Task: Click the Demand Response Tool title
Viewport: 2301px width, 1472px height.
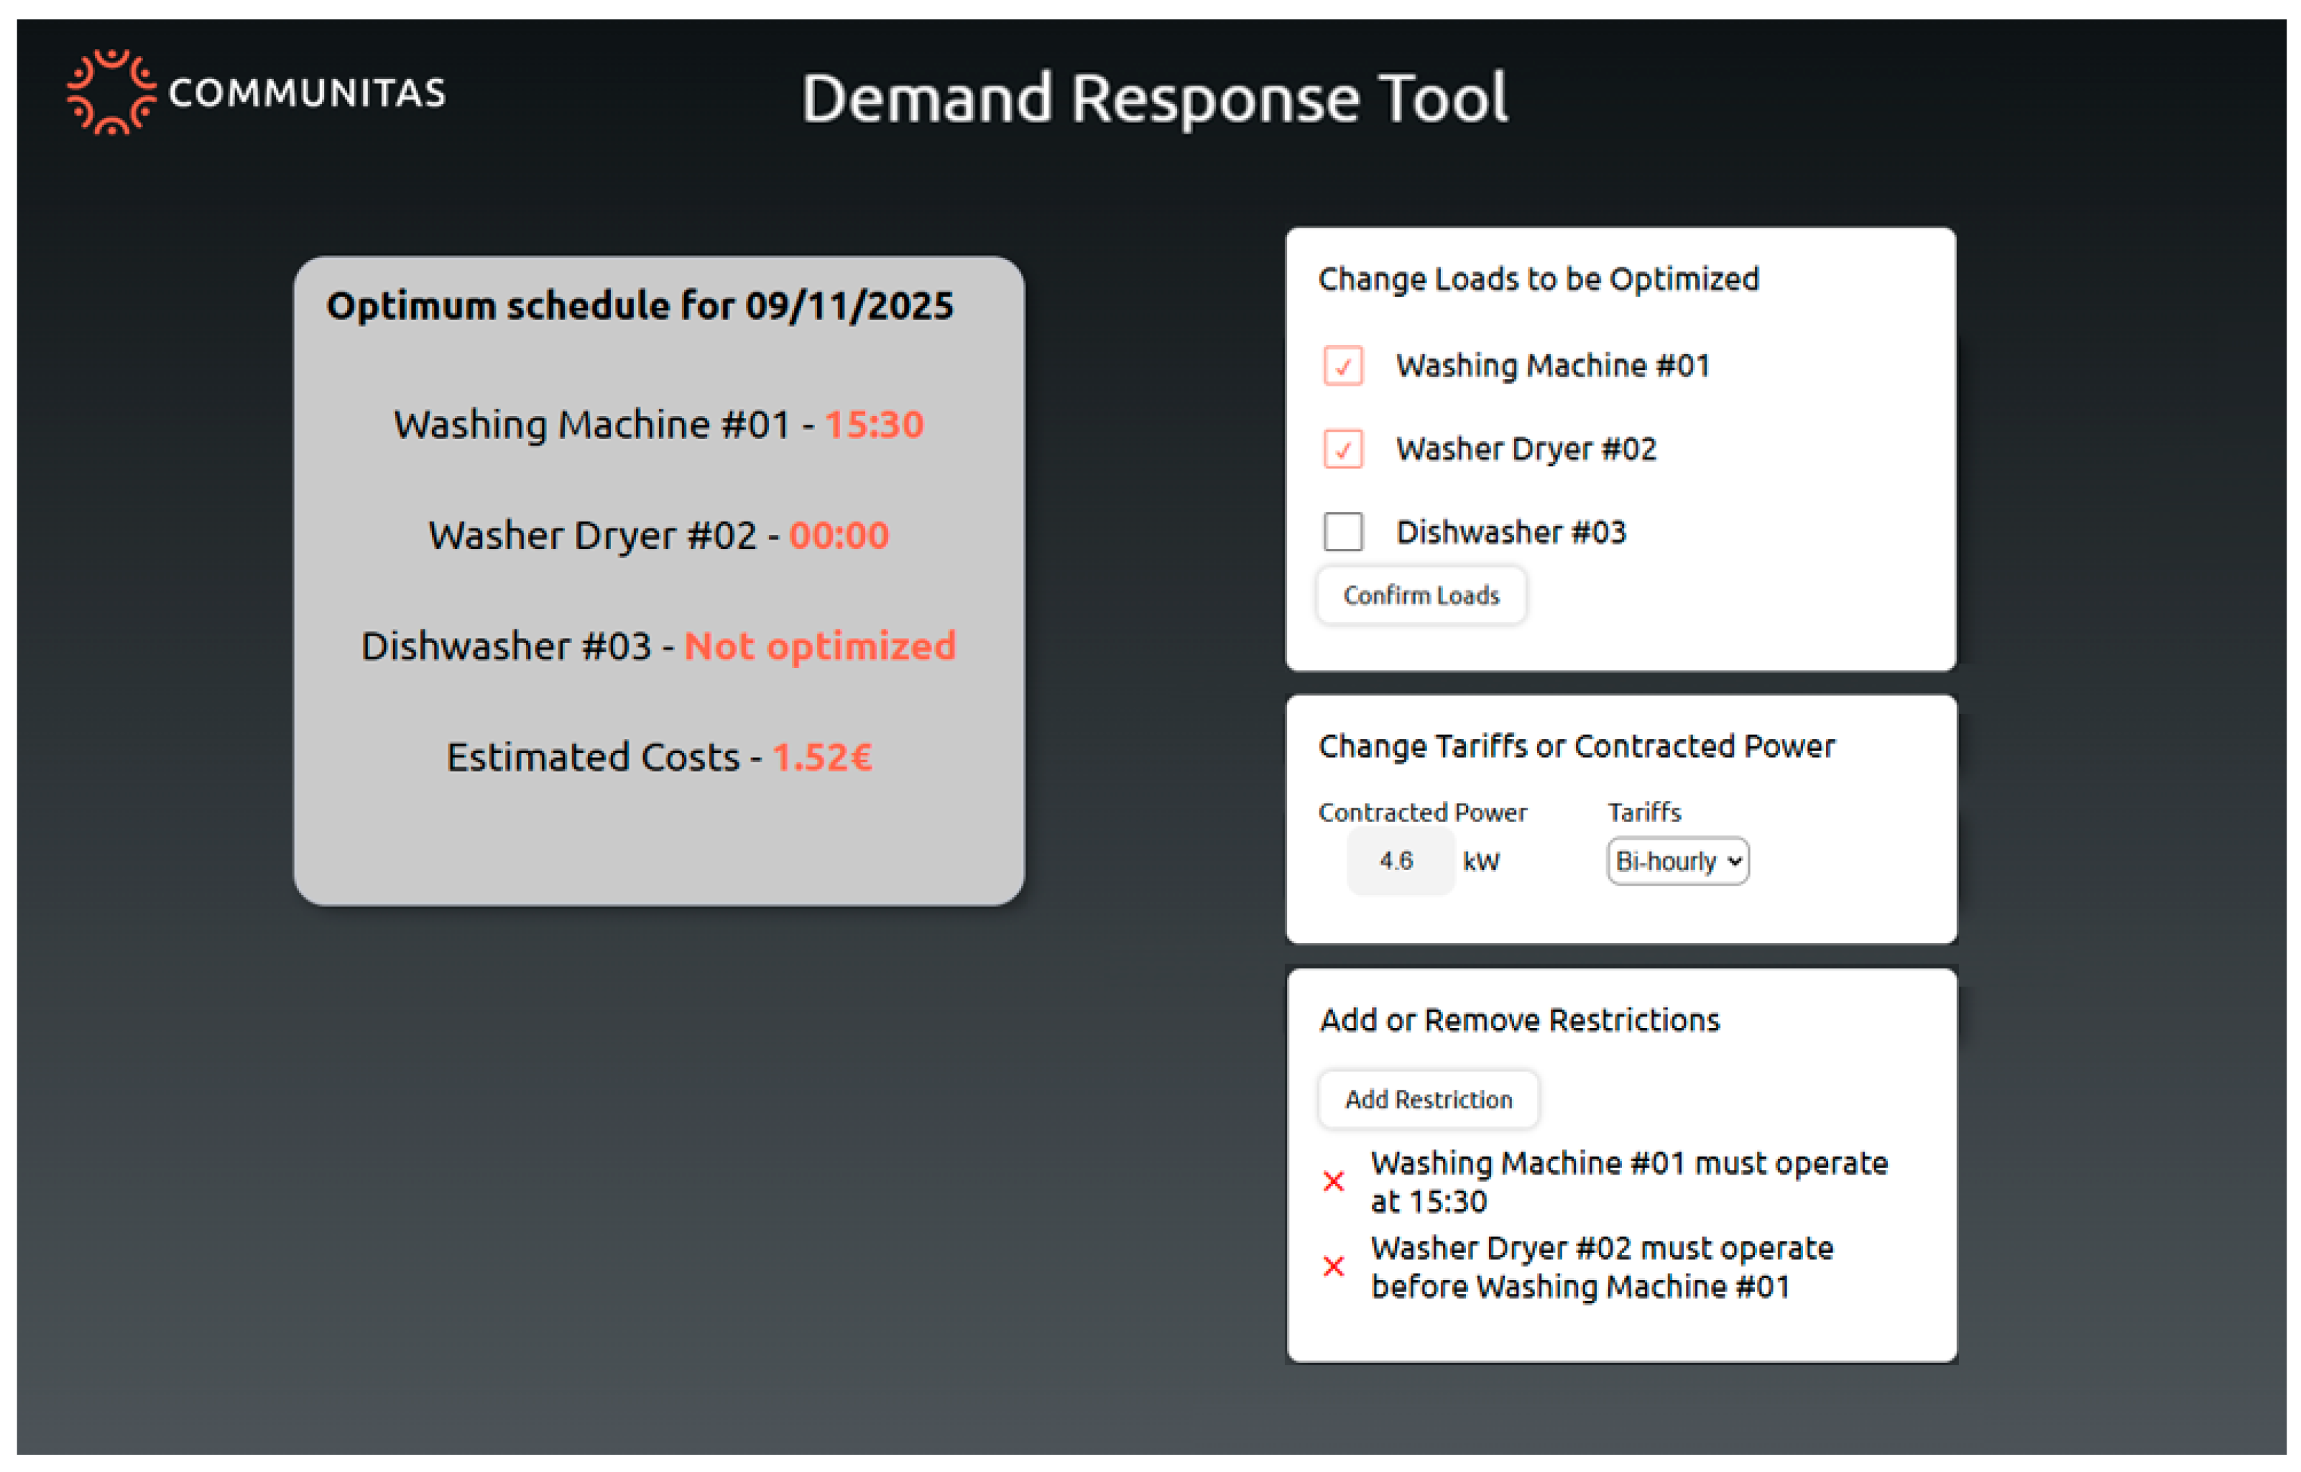Action: click(1154, 98)
